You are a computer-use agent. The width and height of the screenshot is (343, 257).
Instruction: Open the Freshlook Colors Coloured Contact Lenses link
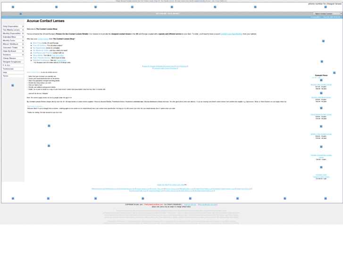[x=321, y=175]
